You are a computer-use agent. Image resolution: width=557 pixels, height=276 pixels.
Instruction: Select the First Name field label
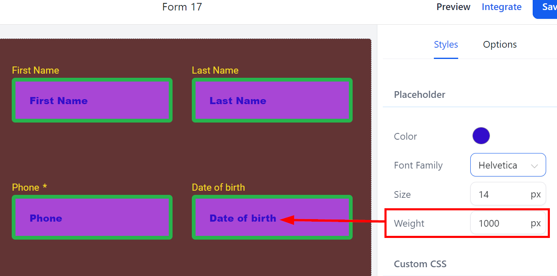pos(36,70)
